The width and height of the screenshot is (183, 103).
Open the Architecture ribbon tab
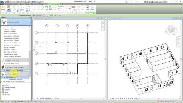point(9,4)
